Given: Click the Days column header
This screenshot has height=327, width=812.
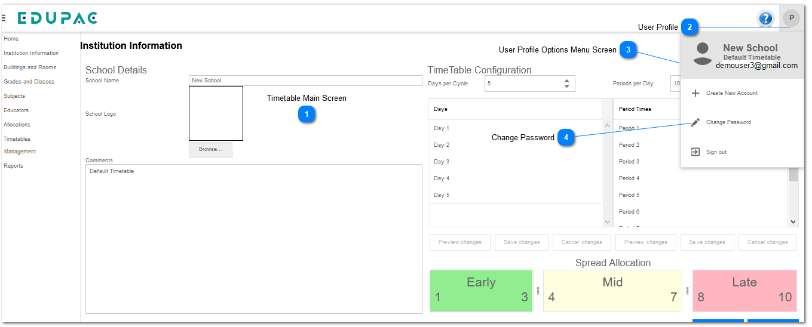Looking at the screenshot, I should (x=515, y=109).
